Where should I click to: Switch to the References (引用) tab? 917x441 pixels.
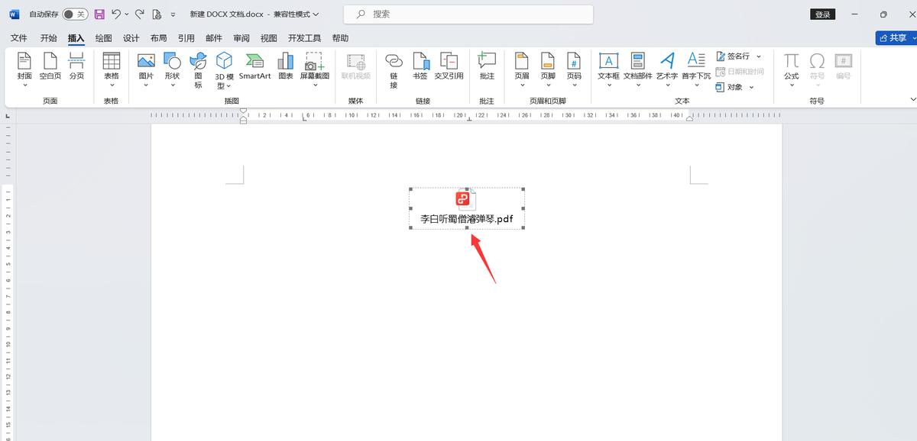(x=186, y=38)
